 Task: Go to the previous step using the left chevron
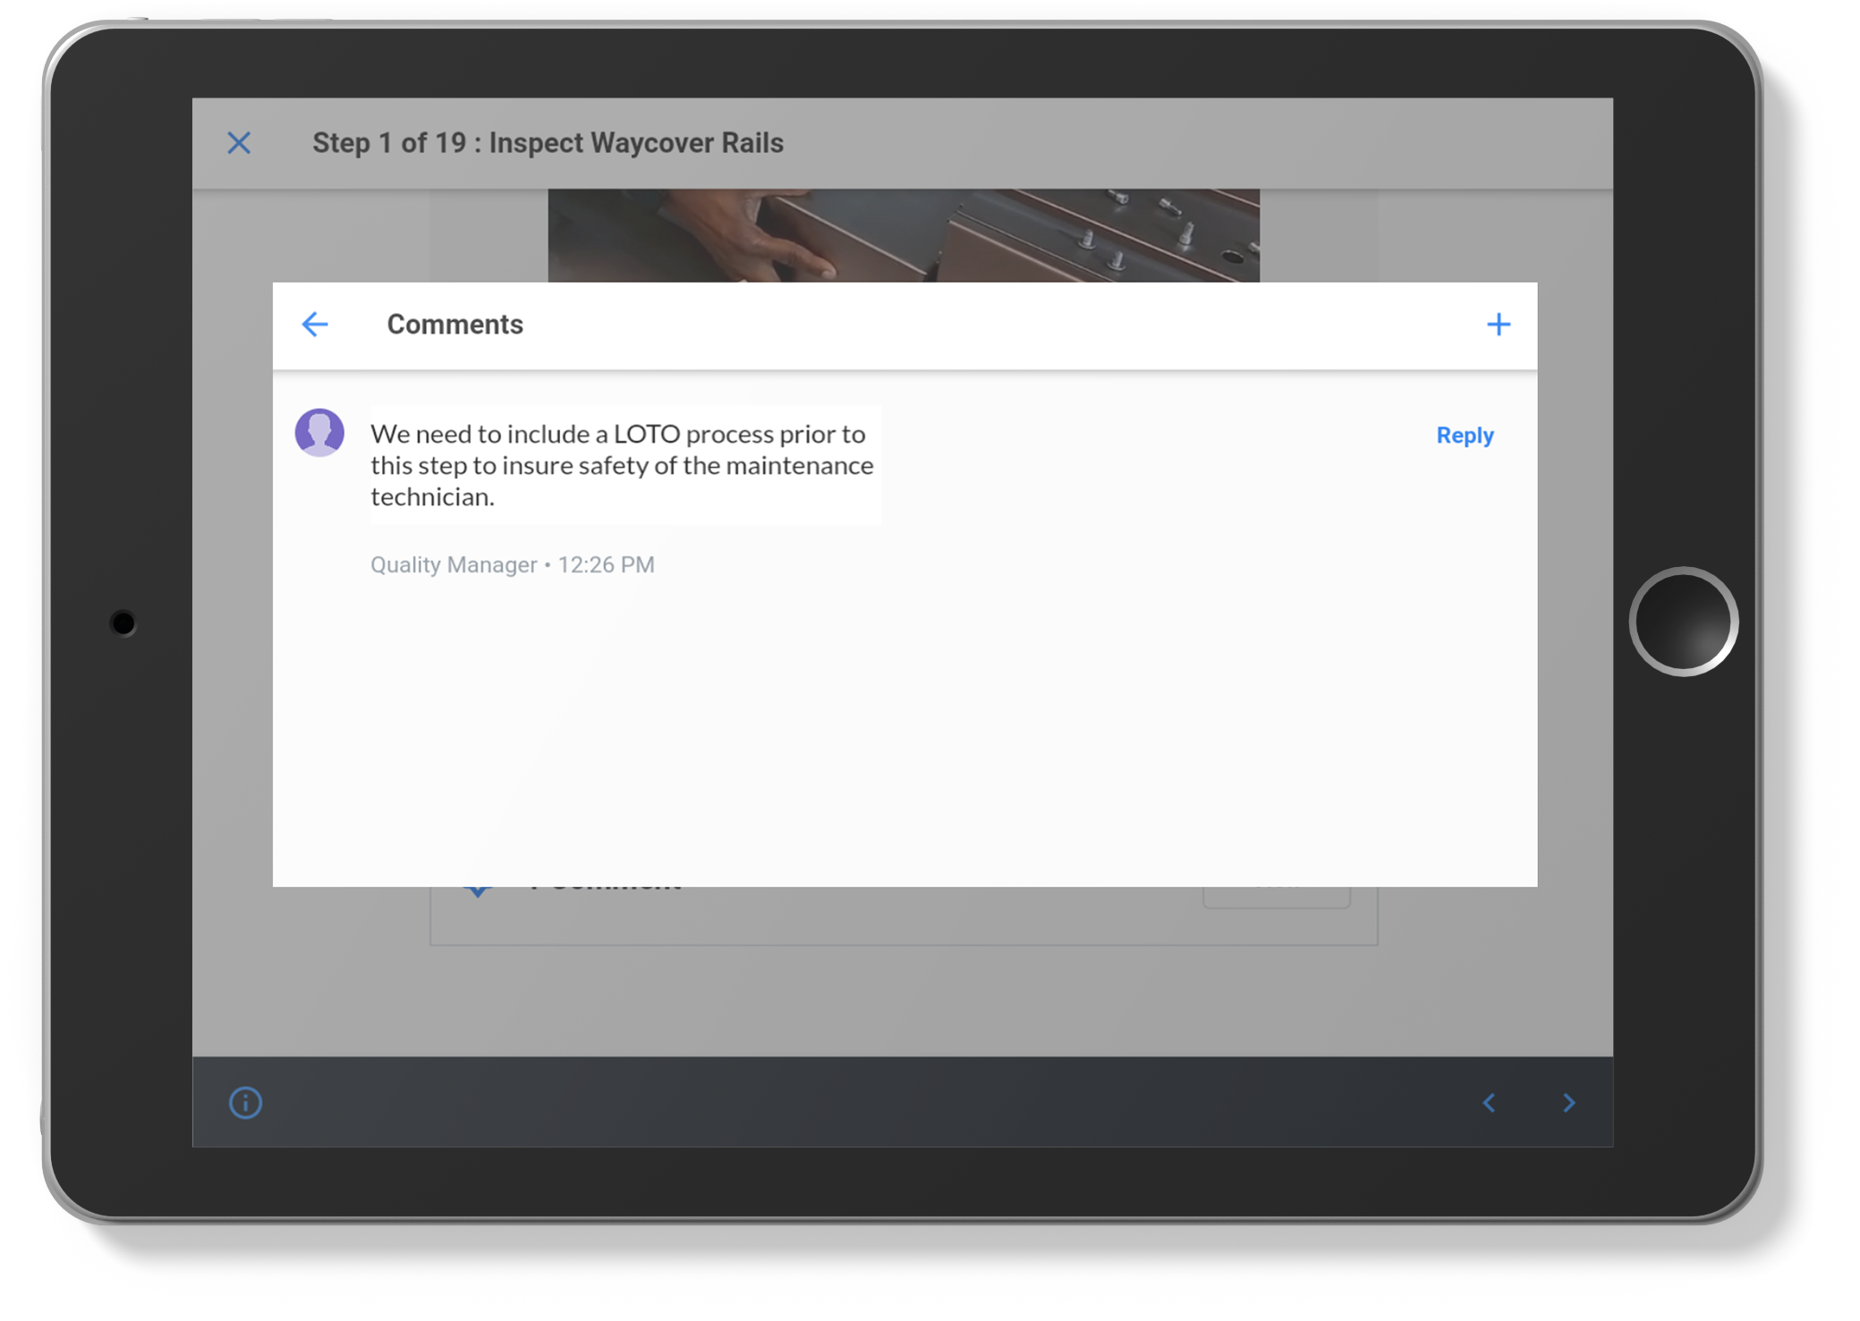point(1490,1103)
